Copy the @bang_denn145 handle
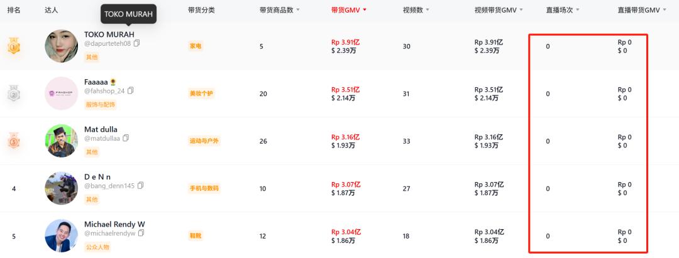Screen dimensions: 679x258 141,185
